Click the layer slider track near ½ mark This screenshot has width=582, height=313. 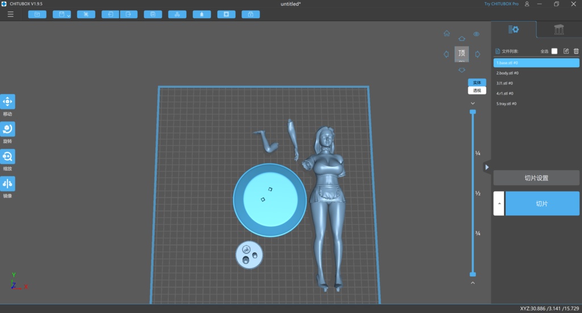tap(473, 193)
